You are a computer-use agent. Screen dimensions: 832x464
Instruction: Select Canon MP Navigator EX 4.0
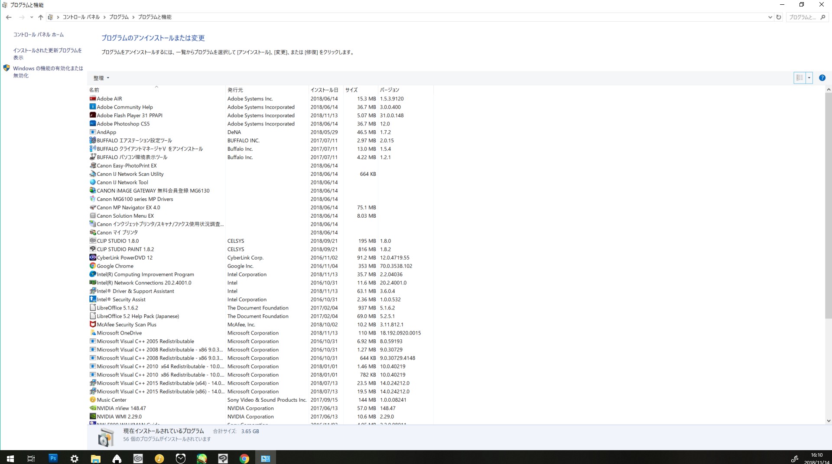(x=261, y=208)
